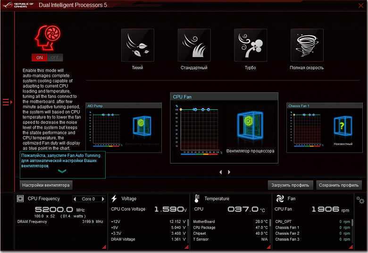Click the 5200.0 MHz frequency readout

60,210
